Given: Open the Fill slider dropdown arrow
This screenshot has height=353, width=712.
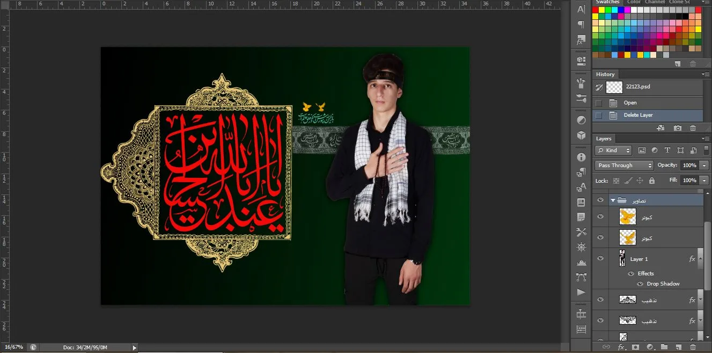Looking at the screenshot, I should [x=704, y=181].
